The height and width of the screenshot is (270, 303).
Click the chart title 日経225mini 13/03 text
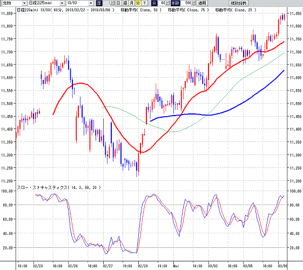33,10
